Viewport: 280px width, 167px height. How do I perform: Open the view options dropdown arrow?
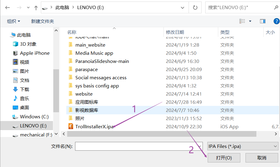coord(250,21)
